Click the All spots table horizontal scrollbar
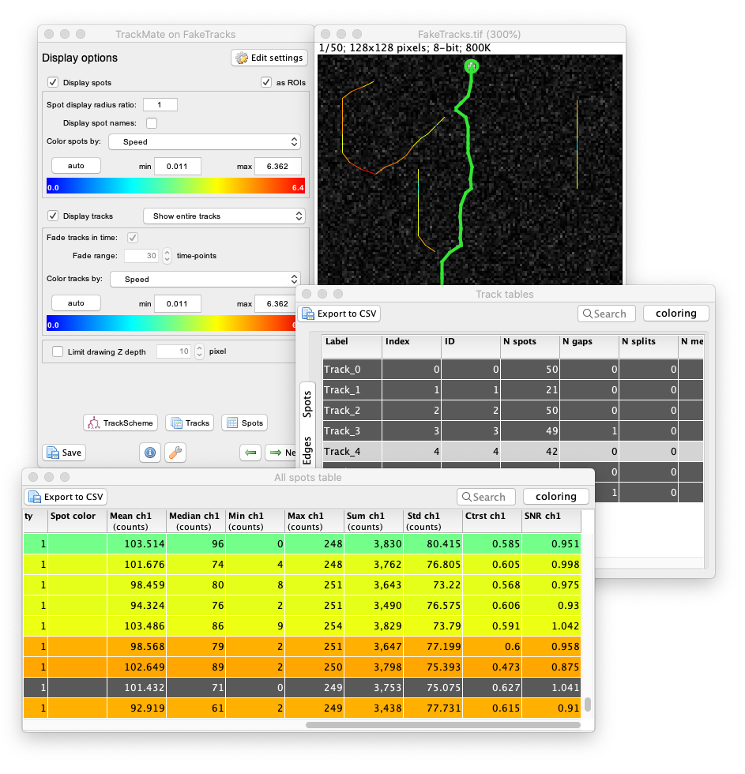The image size is (745, 774). coord(443,725)
